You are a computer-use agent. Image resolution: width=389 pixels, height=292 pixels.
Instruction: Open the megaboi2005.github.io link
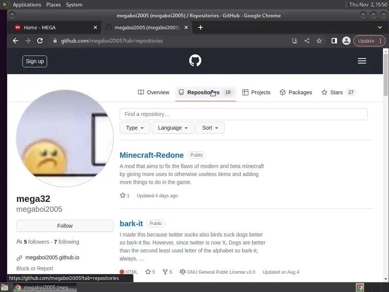pos(52,257)
